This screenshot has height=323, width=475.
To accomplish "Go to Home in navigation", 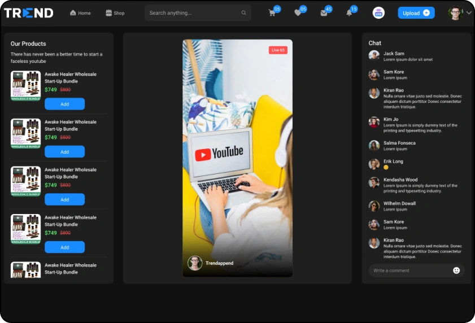I will coord(80,13).
